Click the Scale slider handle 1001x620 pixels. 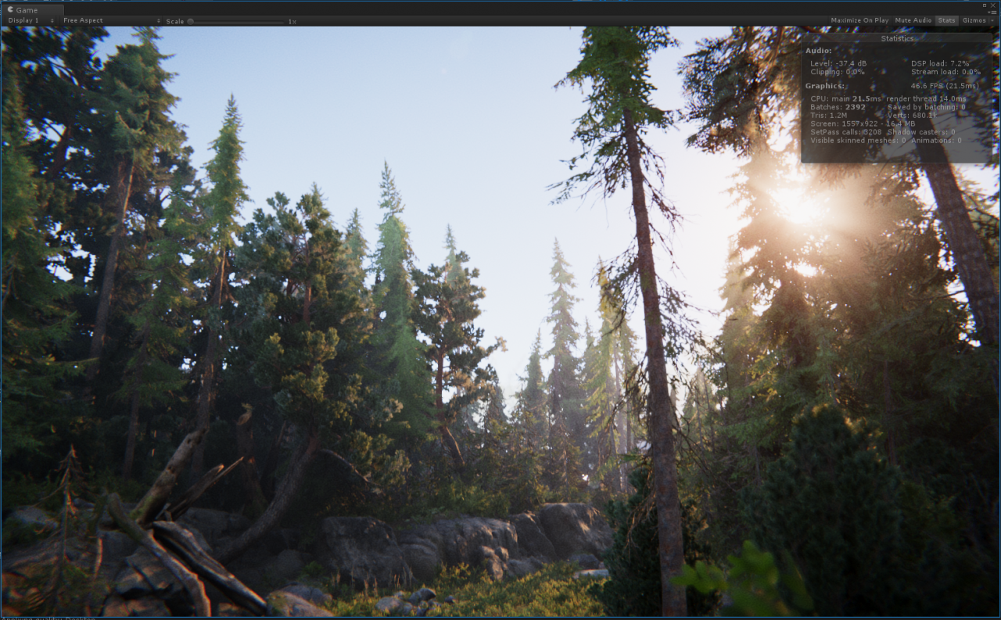point(190,21)
